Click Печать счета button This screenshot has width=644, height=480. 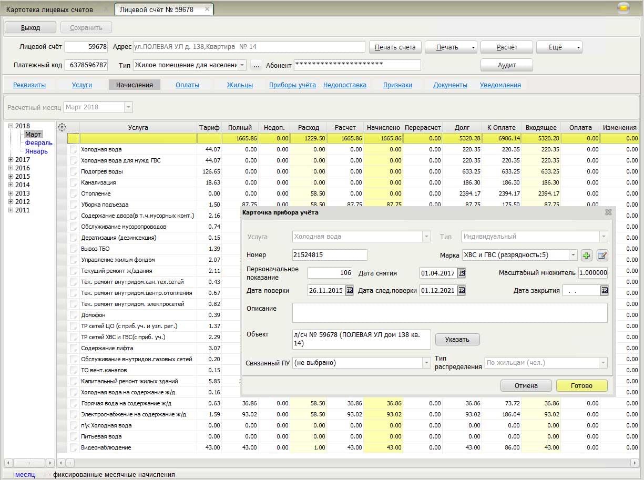tap(395, 47)
